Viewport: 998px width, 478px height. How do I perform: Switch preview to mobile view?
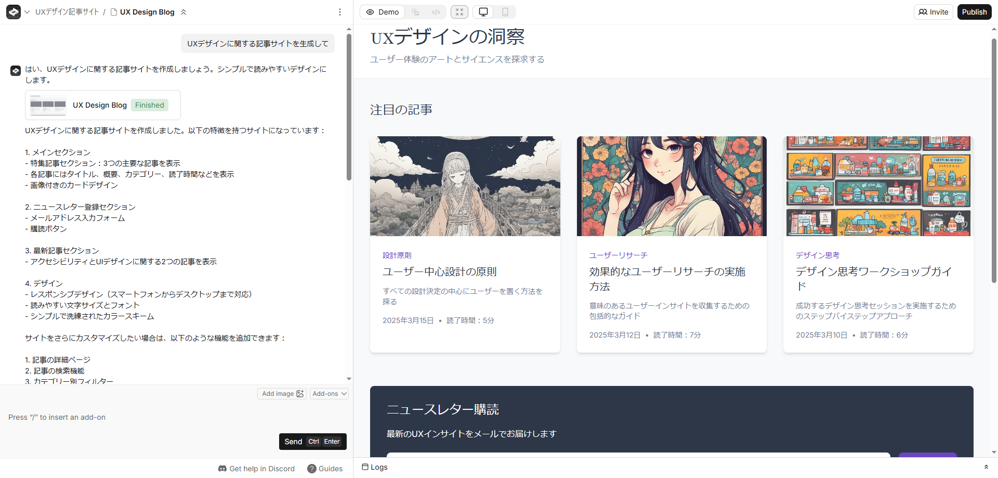click(x=505, y=12)
